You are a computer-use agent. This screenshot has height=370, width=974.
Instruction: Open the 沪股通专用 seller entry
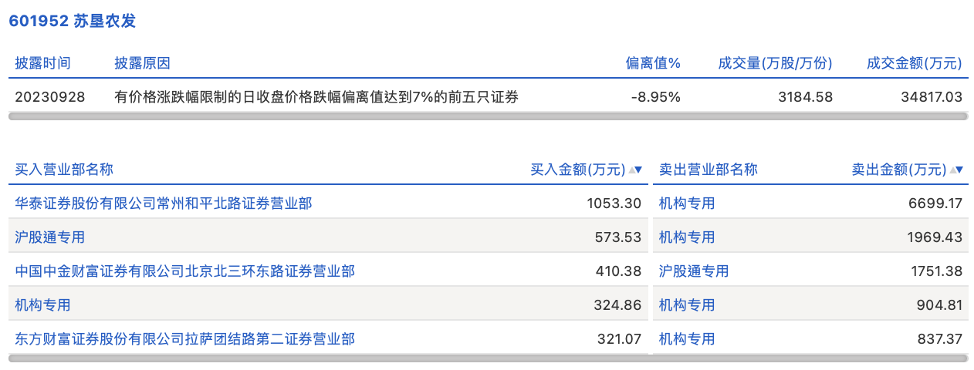[x=694, y=271]
